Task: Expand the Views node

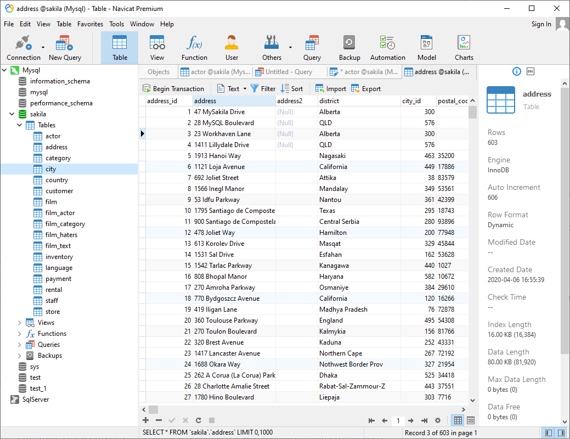Action: [20, 323]
